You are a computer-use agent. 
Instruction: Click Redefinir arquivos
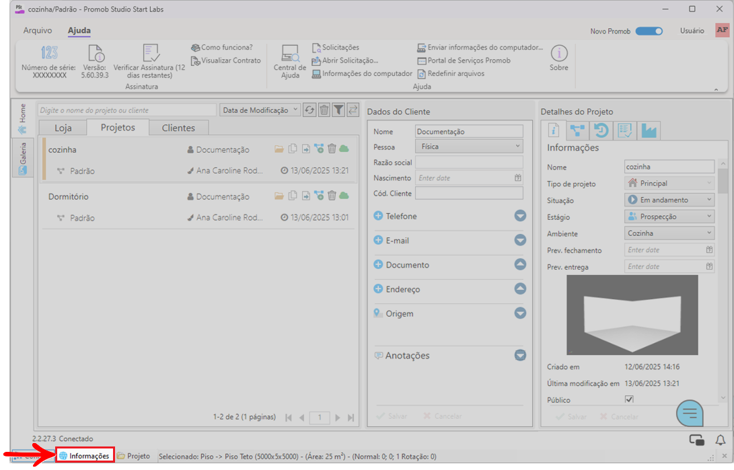451,73
